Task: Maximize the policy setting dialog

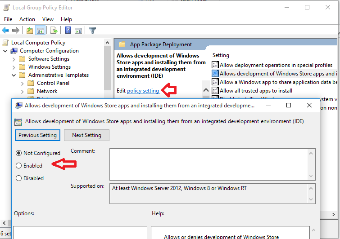Action: coord(289,105)
